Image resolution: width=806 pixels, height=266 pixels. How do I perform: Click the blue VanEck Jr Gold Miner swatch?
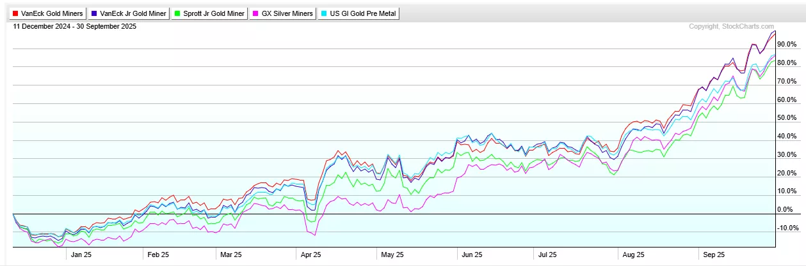coord(95,13)
